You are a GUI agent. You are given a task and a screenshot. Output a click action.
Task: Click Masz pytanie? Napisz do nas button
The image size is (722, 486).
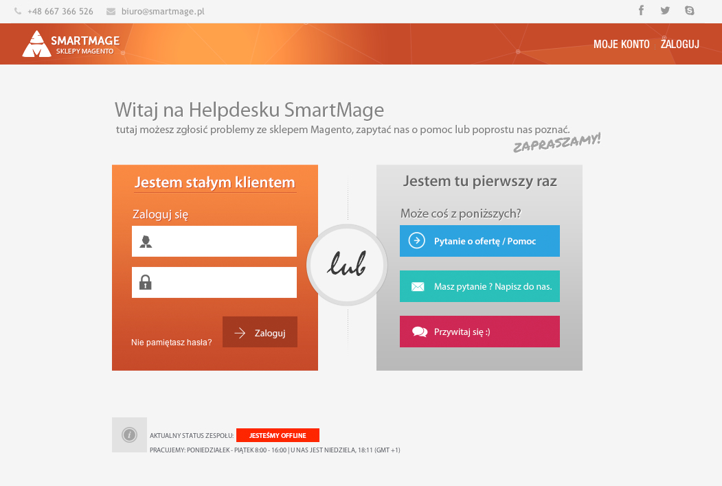(480, 286)
